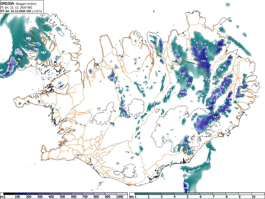Click the white swatch ending the km legend
The height and width of the screenshot is (199, 265).
[258, 194]
